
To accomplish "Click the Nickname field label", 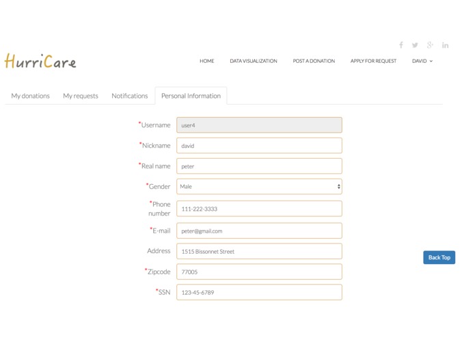I will pyautogui.click(x=154, y=146).
